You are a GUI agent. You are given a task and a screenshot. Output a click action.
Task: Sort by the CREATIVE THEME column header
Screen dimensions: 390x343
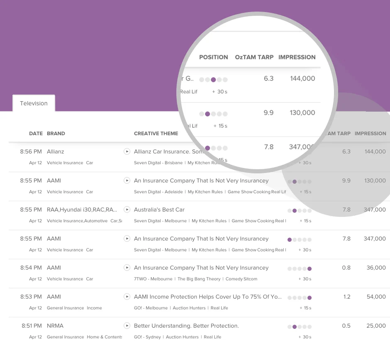coord(156,134)
